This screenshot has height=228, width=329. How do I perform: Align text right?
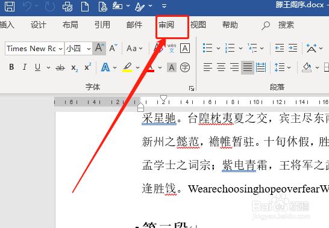point(234,67)
